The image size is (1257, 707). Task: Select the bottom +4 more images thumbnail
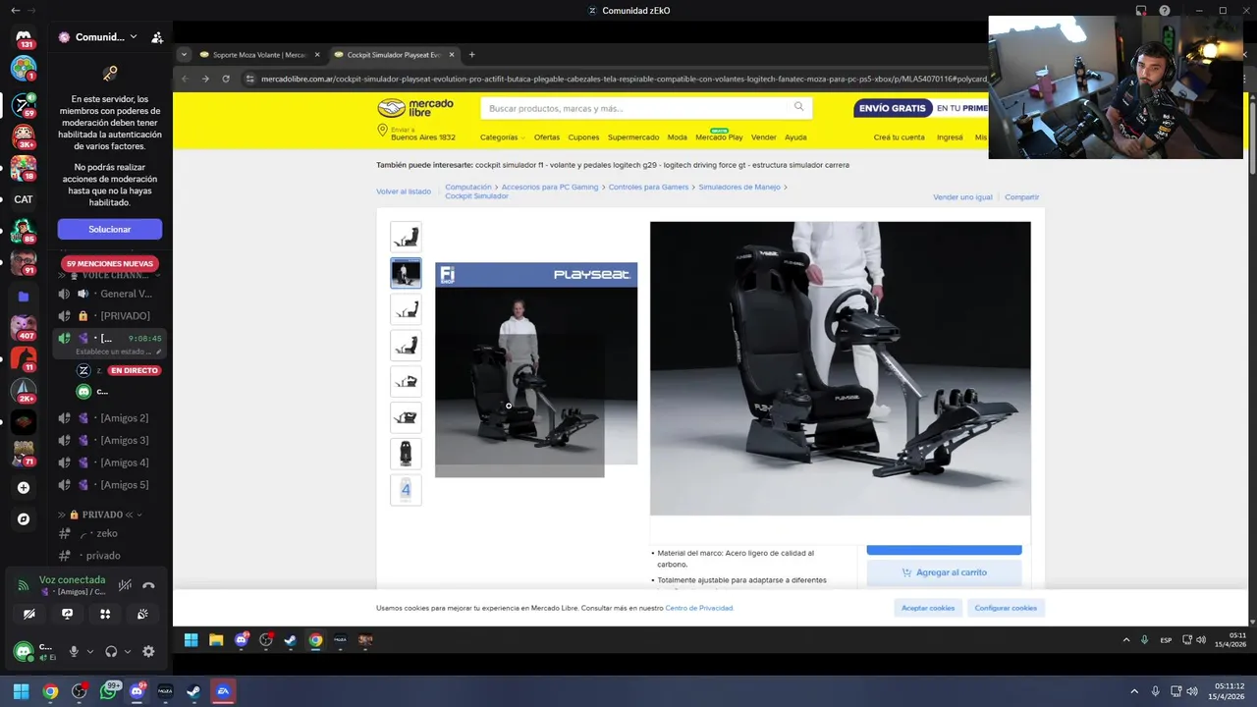coord(406,490)
